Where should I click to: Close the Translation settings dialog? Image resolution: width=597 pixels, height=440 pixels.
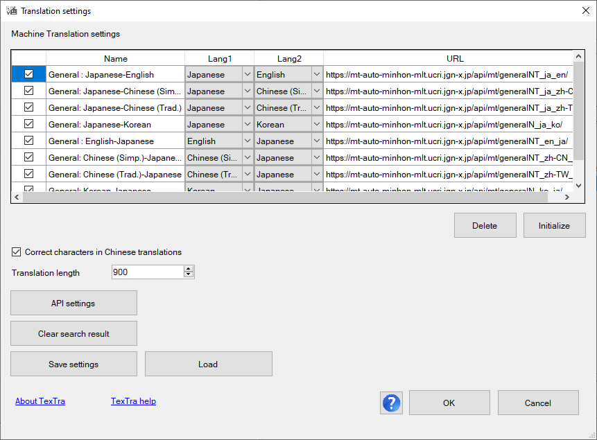click(586, 10)
